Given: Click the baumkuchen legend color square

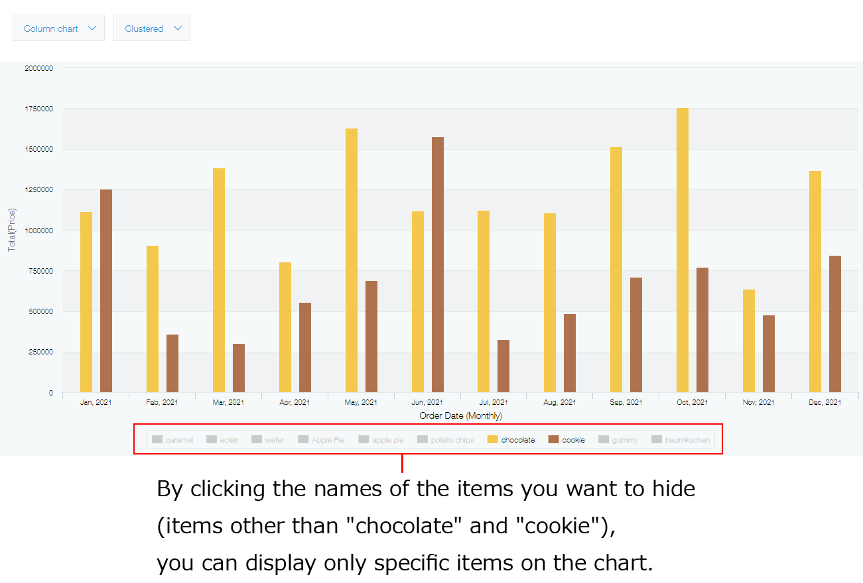Looking at the screenshot, I should click(x=655, y=439).
